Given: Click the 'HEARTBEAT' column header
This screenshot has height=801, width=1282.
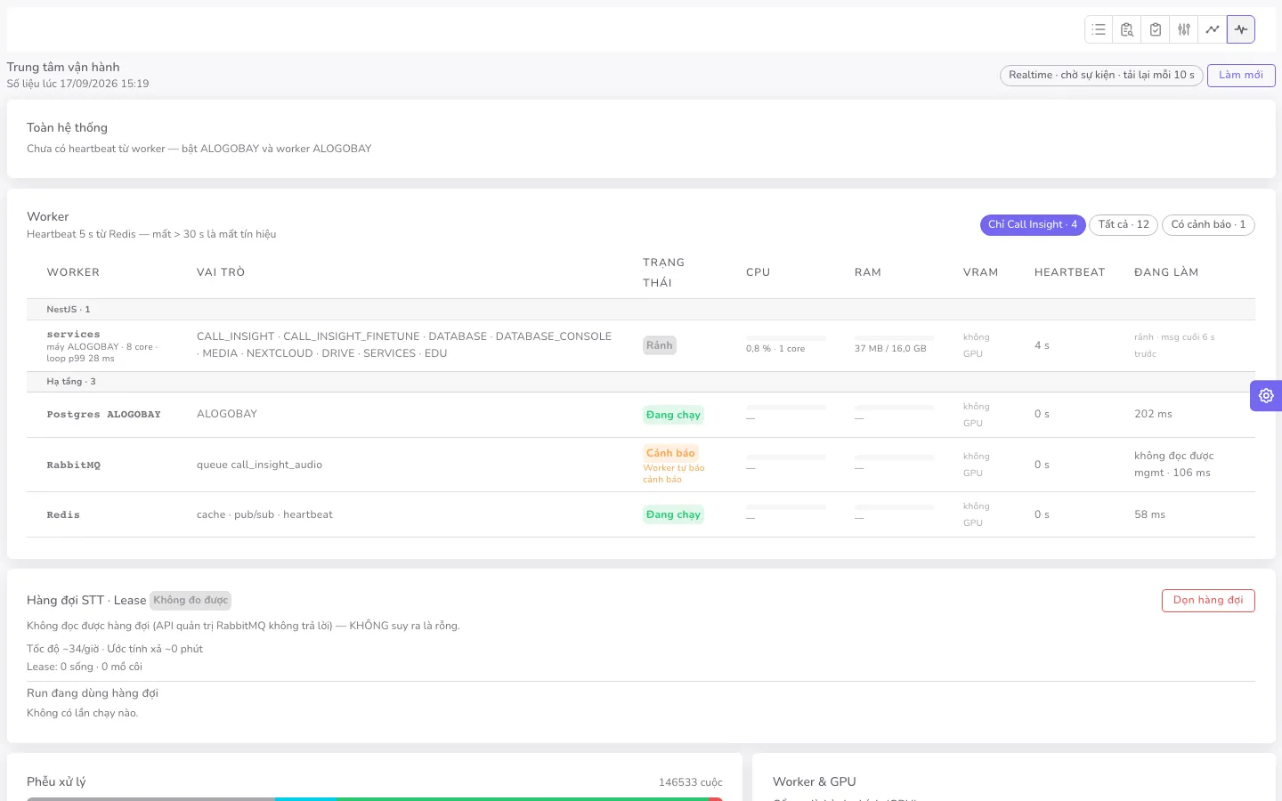Looking at the screenshot, I should pyautogui.click(x=1069, y=272).
